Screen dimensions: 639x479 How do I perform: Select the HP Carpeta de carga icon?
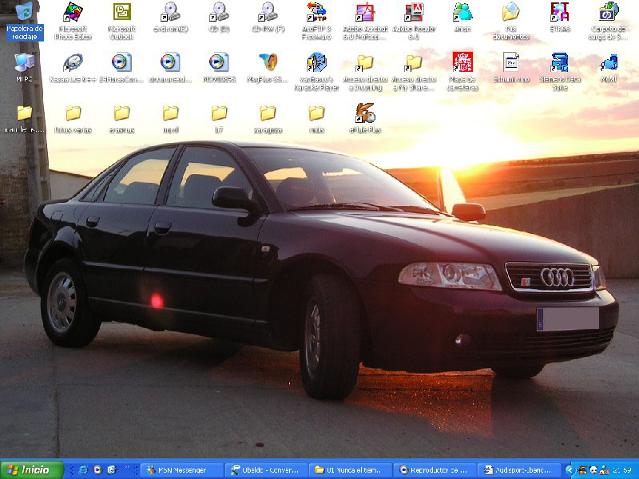click(x=609, y=21)
